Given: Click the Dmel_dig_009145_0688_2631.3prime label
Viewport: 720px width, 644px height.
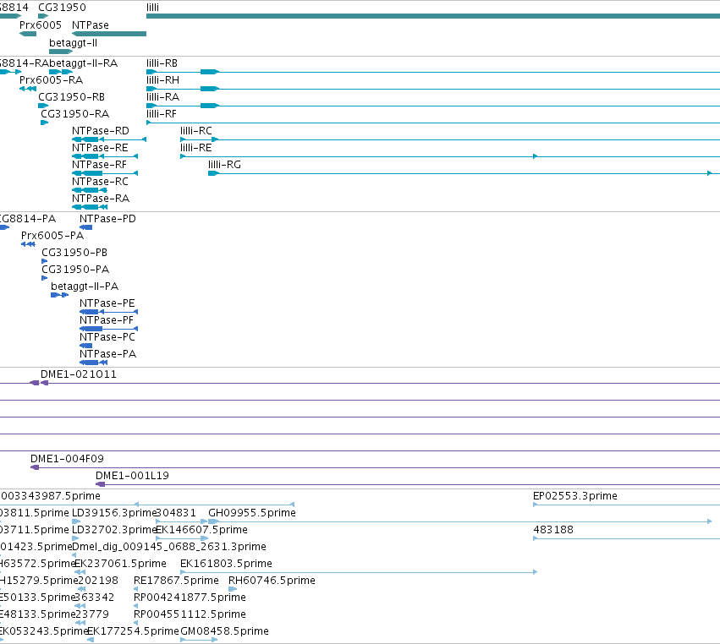Looking at the screenshot, I should pyautogui.click(x=169, y=547).
